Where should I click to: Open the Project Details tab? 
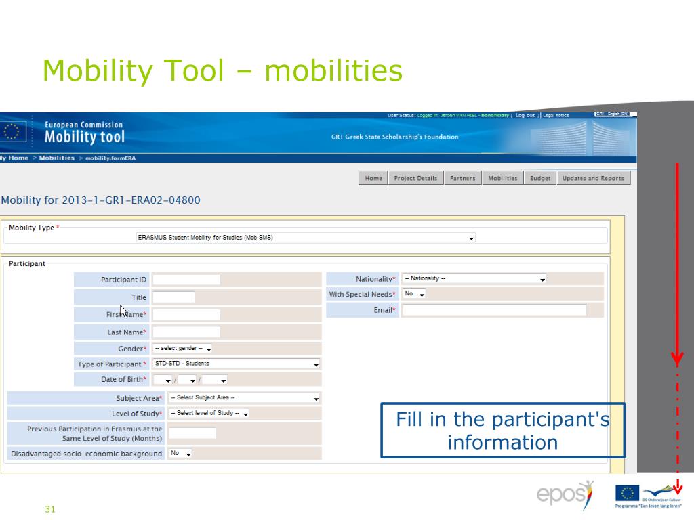(415, 178)
